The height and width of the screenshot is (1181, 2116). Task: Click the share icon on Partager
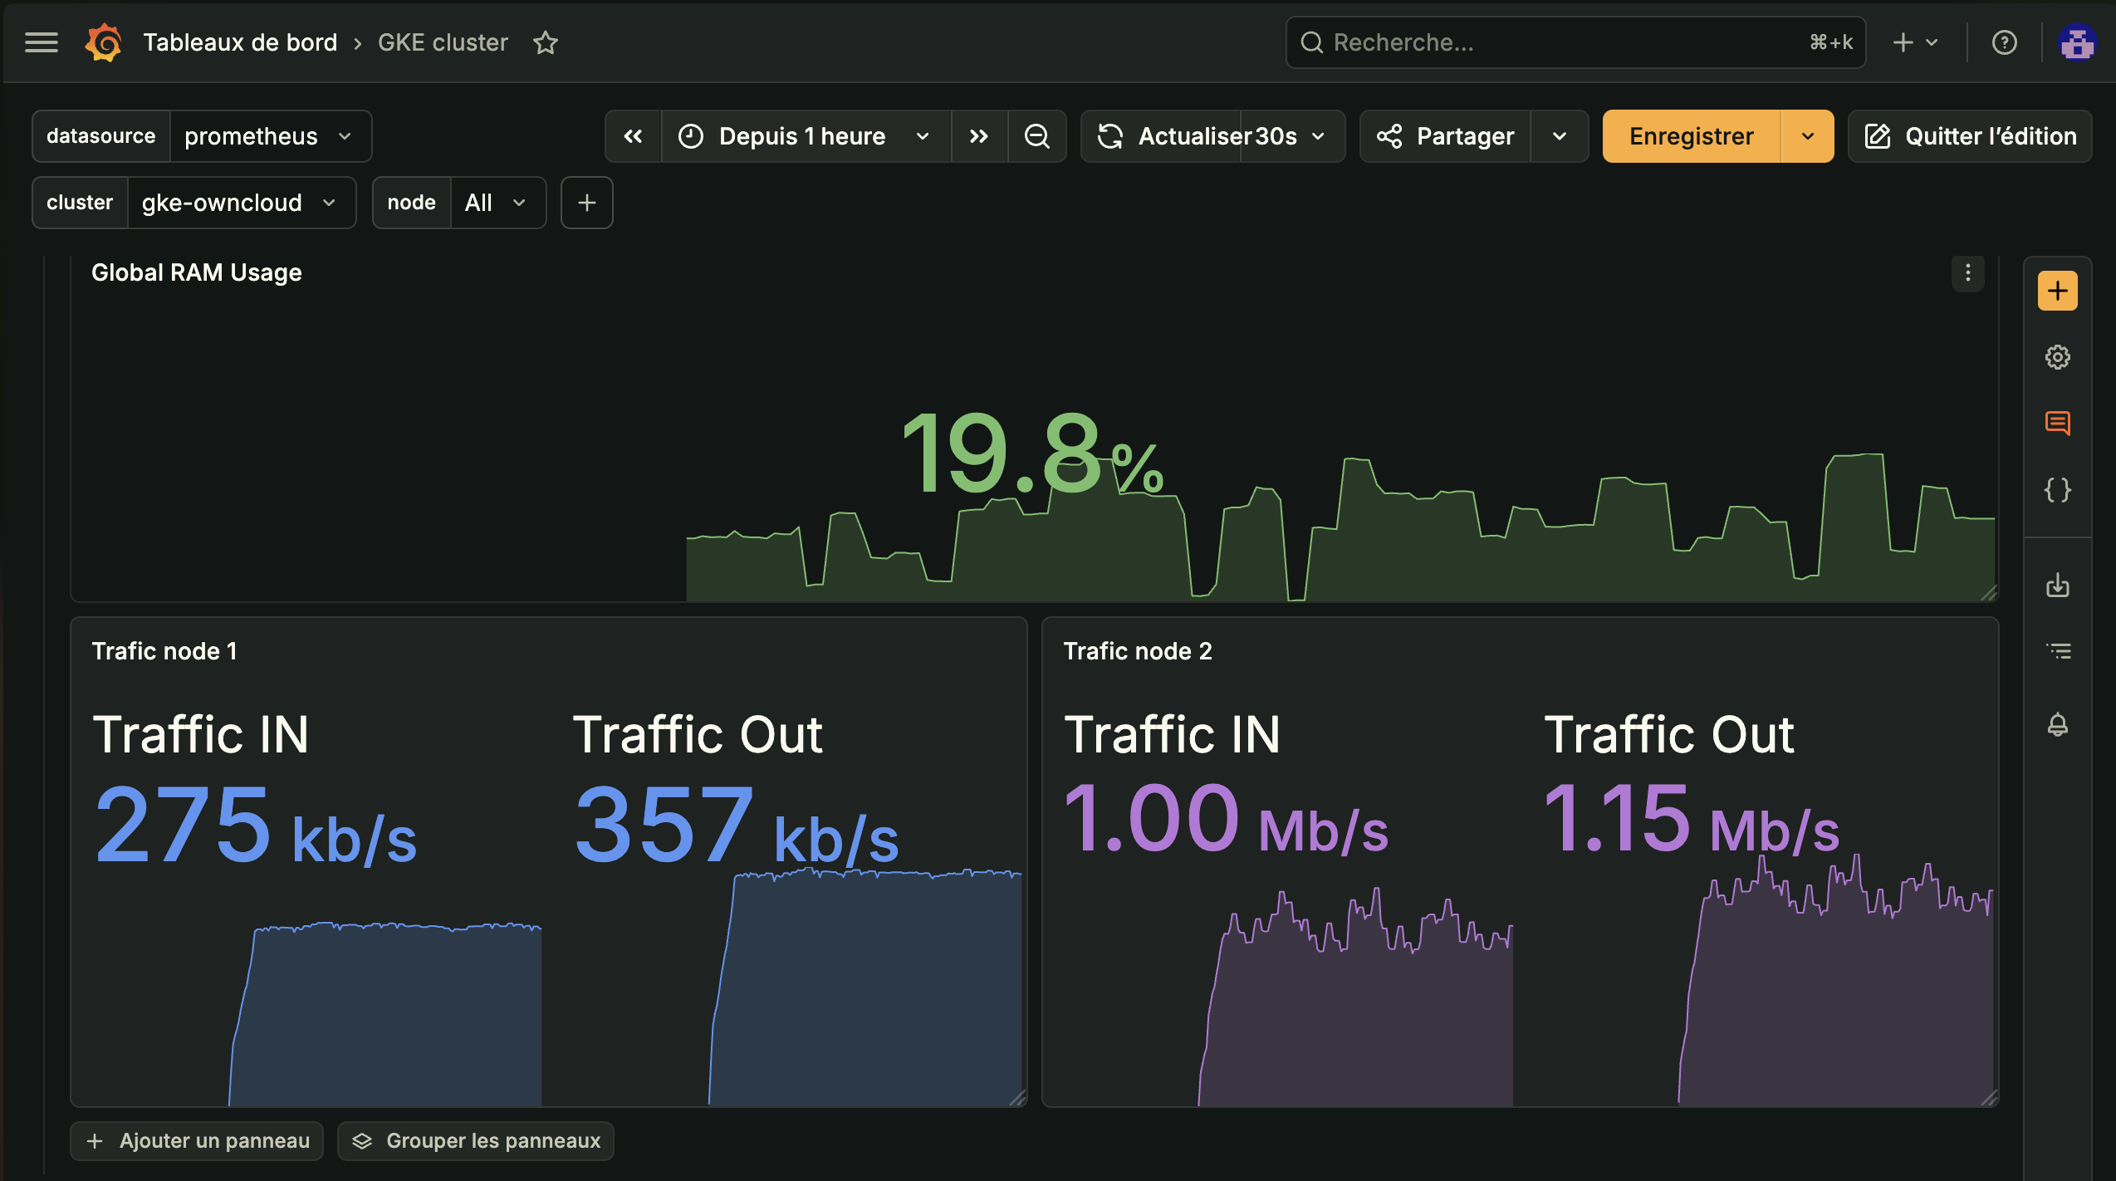(x=1389, y=136)
